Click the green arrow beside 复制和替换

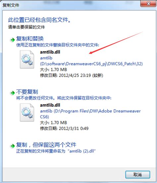pyautogui.click(x=13, y=40)
